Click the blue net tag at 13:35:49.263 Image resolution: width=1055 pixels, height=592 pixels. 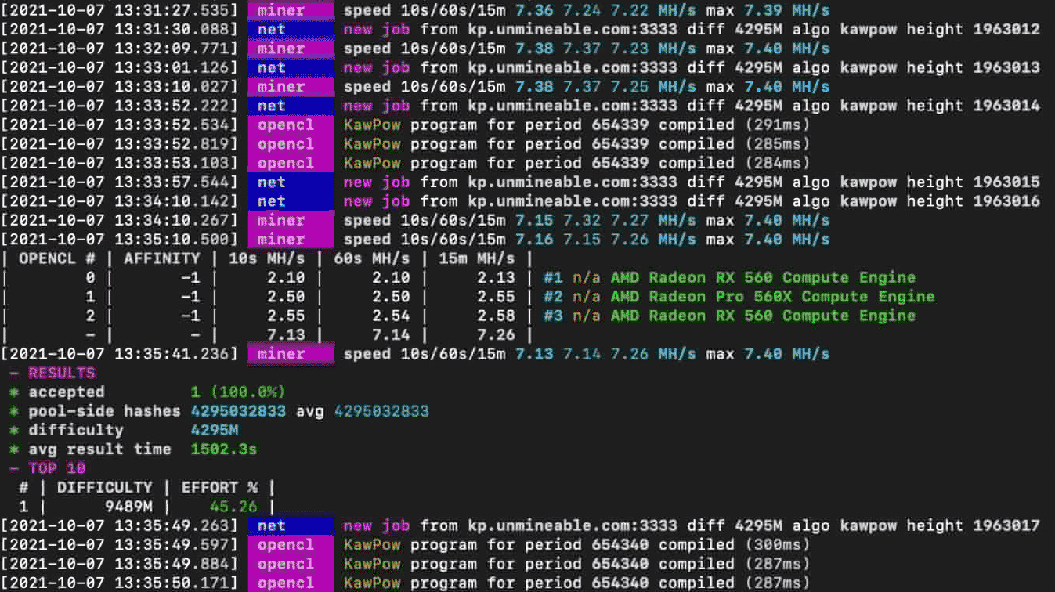tap(291, 525)
